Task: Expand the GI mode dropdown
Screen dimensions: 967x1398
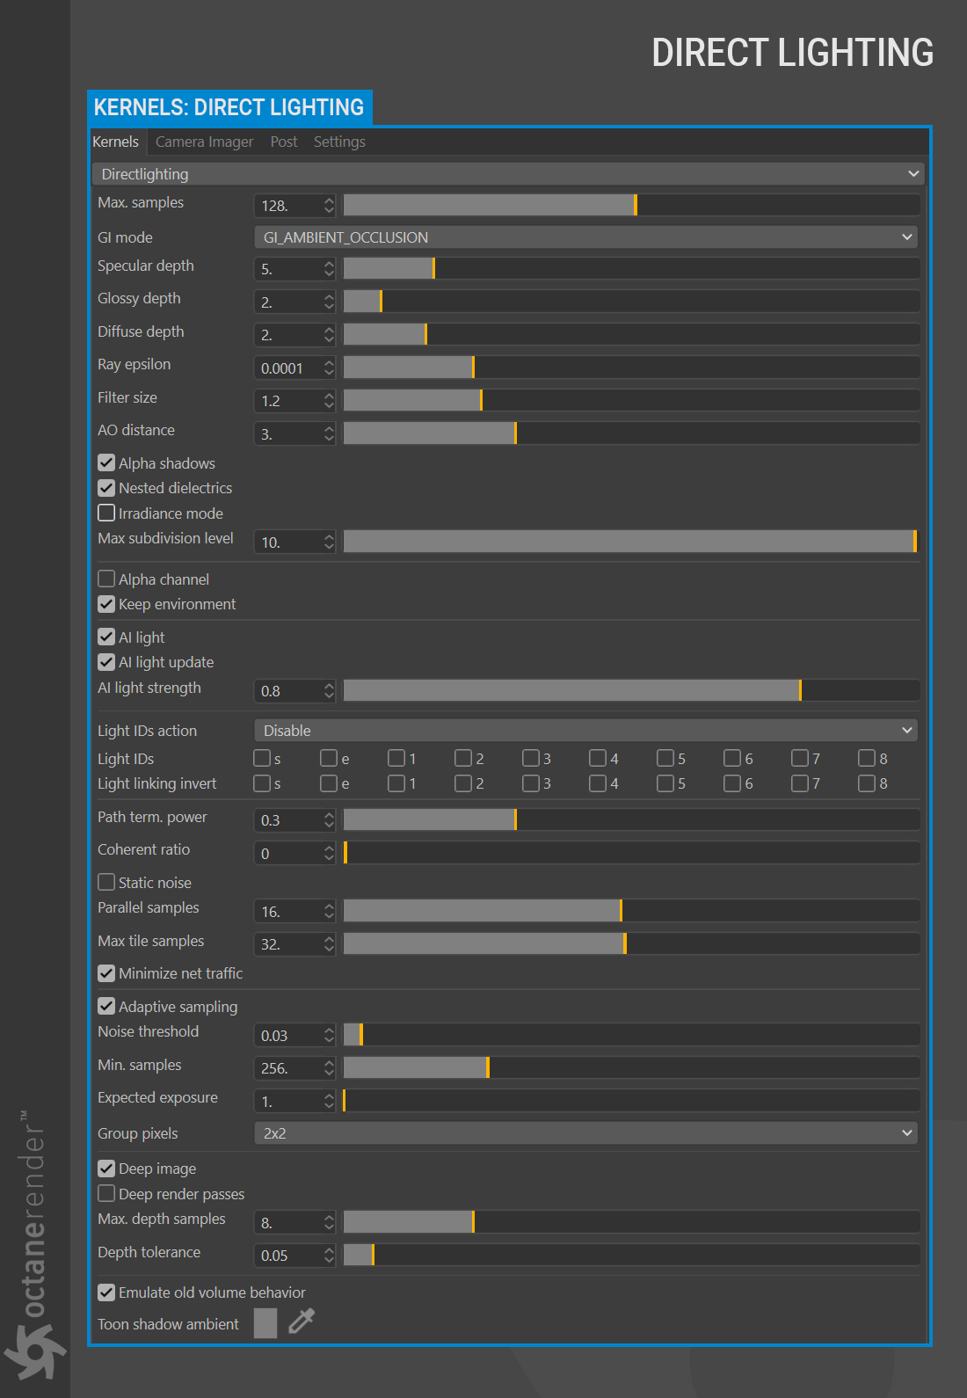Action: (x=585, y=237)
